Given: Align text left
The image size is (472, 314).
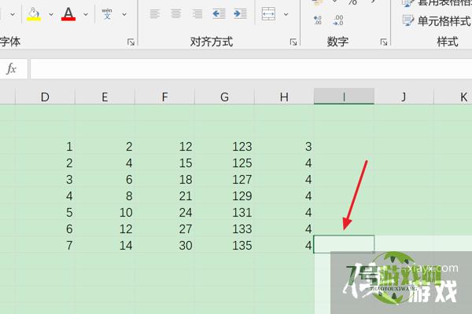Looking at the screenshot, I should tap(155, 14).
